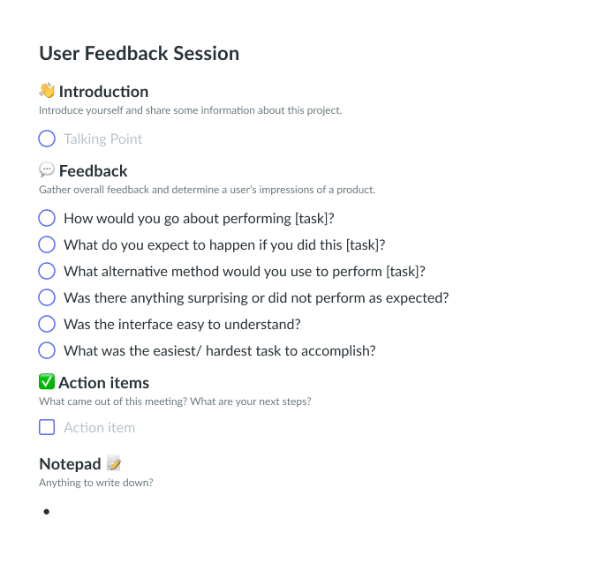
Task: Toggle circle for 'What alternative method' question
Action: click(47, 271)
